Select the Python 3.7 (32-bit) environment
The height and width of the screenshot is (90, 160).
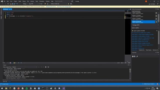143,16
